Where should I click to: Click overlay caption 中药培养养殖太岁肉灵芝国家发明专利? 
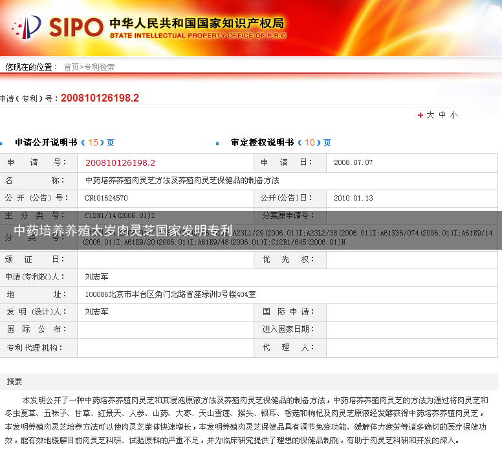pos(123,230)
